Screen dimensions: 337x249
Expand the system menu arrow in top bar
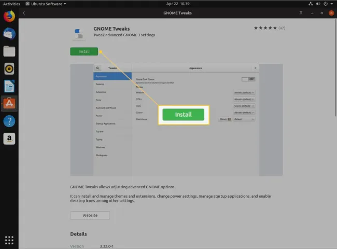pyautogui.click(x=332, y=4)
